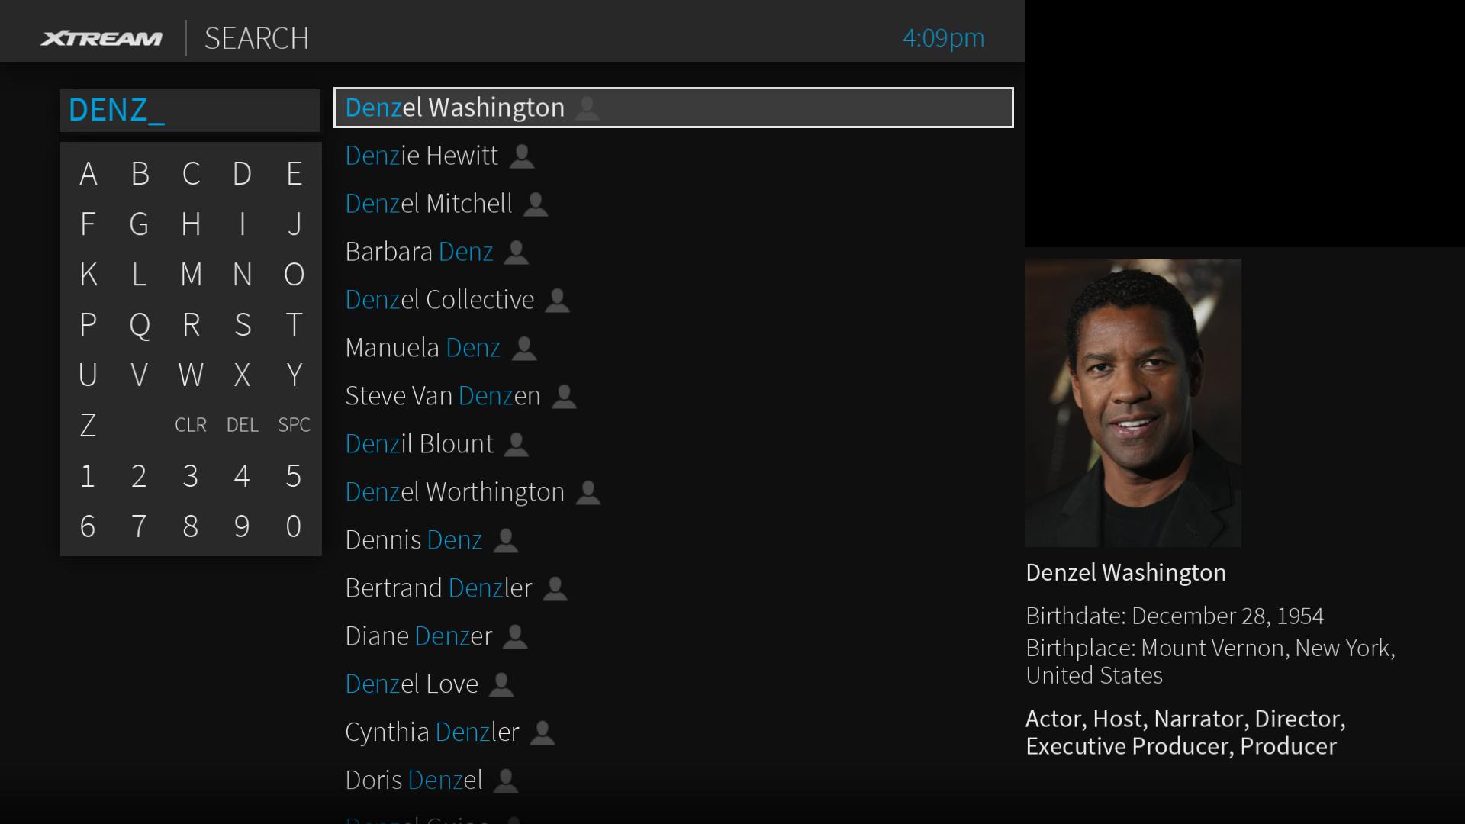Select number 1 on the keypad
Image resolution: width=1465 pixels, height=824 pixels.
(x=88, y=476)
